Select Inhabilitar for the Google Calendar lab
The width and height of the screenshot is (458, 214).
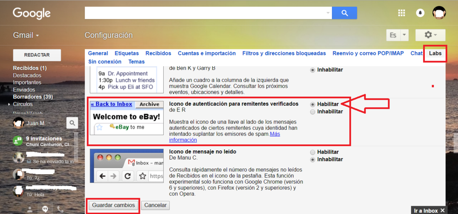[313, 70]
